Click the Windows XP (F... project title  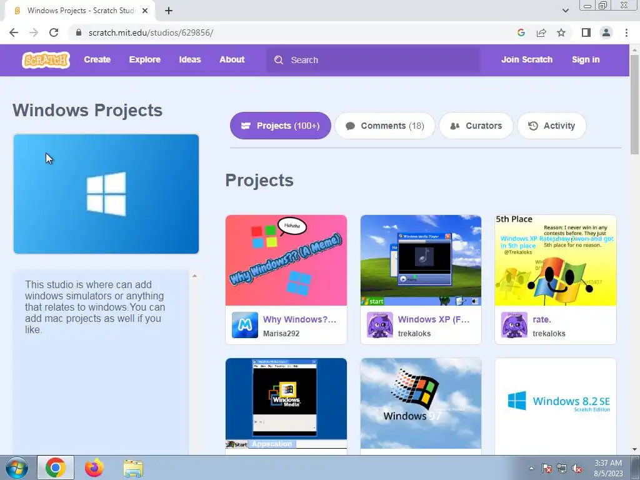click(x=434, y=319)
